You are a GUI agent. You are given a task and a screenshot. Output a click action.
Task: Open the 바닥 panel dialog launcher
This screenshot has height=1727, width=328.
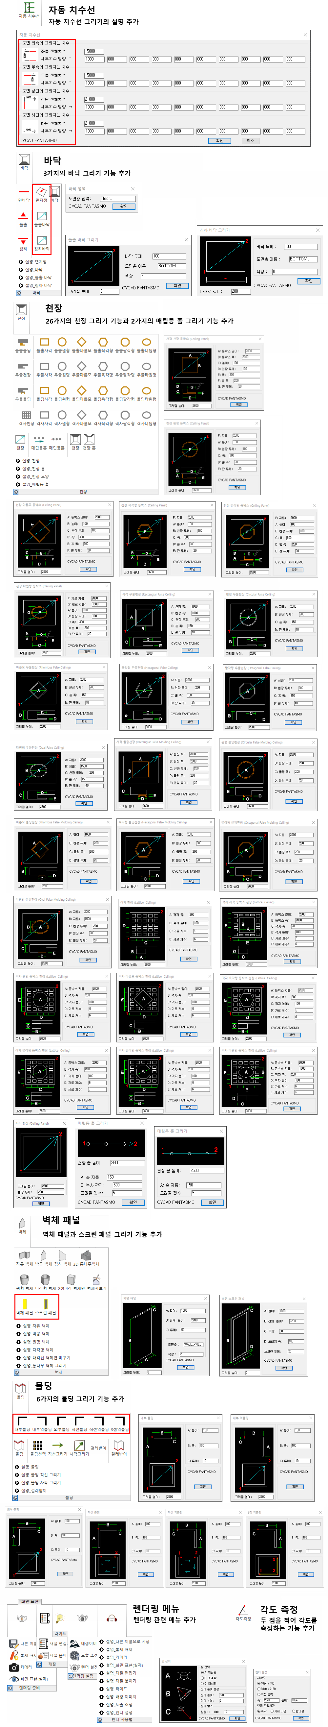tap(19, 293)
